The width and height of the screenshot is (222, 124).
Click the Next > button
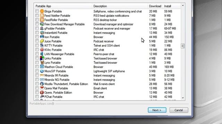point(157,110)
